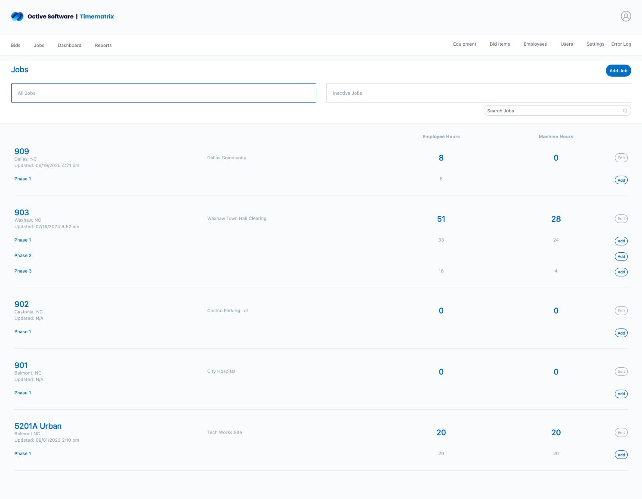Image resolution: width=642 pixels, height=499 pixels.
Task: Edit the Costco Parking Lot job
Action: (x=621, y=311)
